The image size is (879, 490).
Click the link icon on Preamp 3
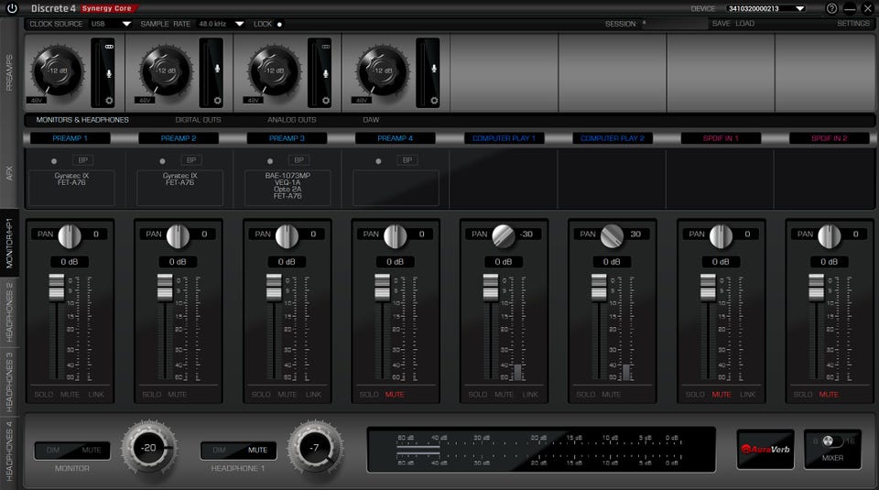pyautogui.click(x=325, y=45)
